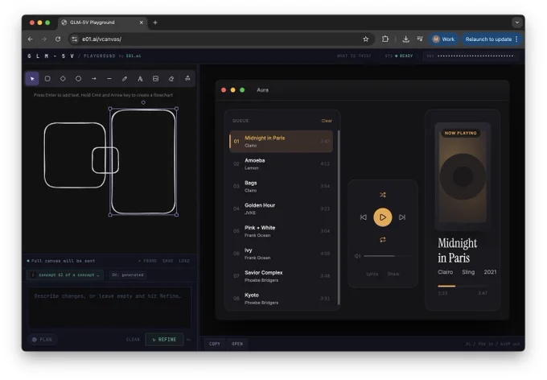Copy the generated output with COPY
This screenshot has height=380, width=547.
(x=215, y=344)
